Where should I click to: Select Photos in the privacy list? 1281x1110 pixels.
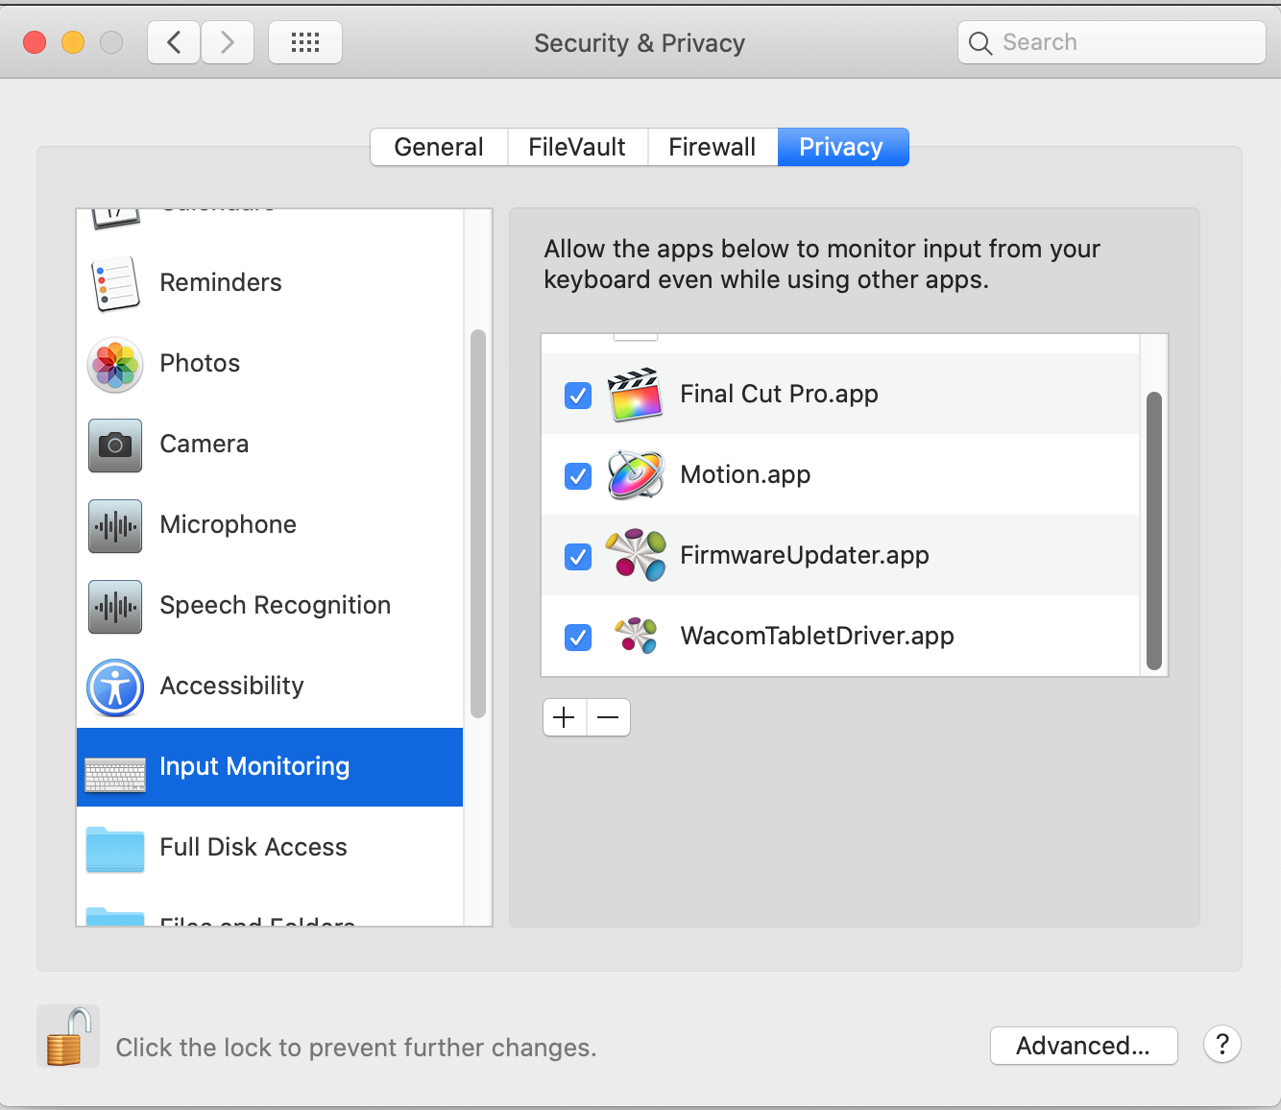tap(270, 364)
